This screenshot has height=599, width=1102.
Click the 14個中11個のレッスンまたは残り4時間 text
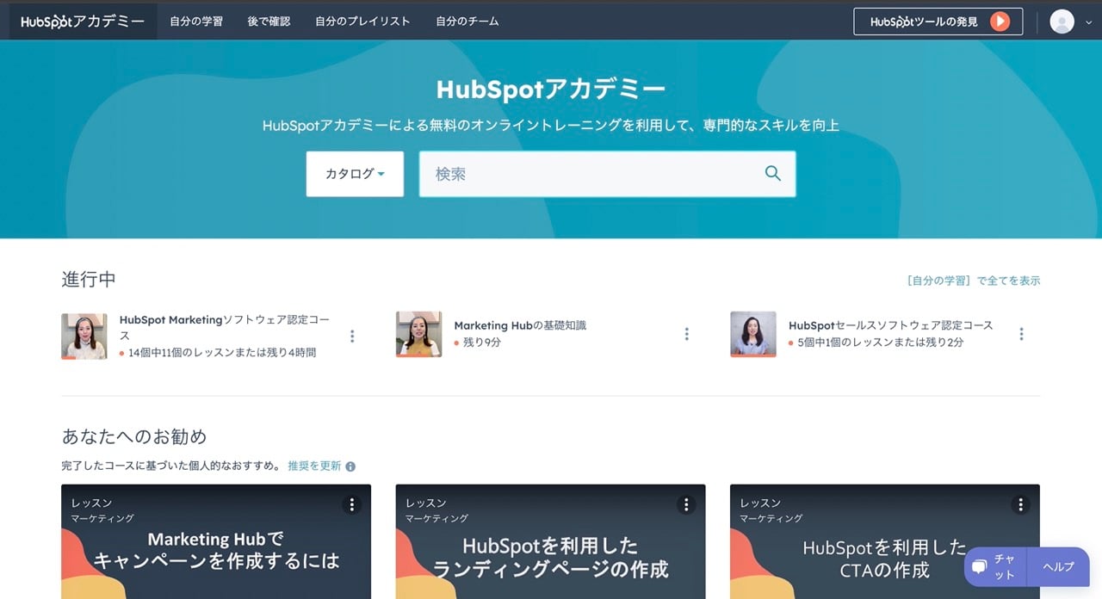coord(222,352)
